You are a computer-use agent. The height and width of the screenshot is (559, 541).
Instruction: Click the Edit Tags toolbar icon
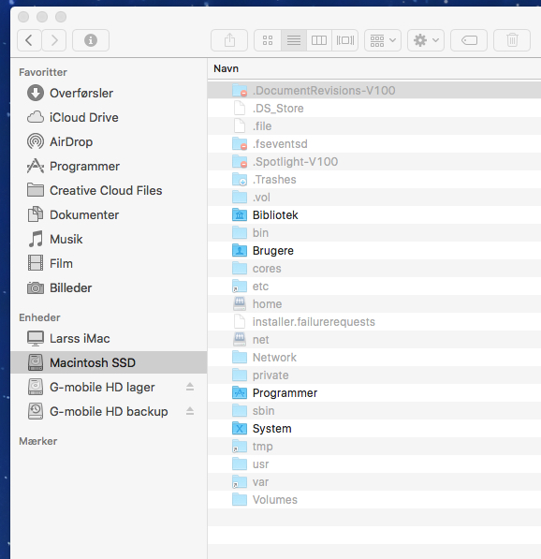point(469,40)
